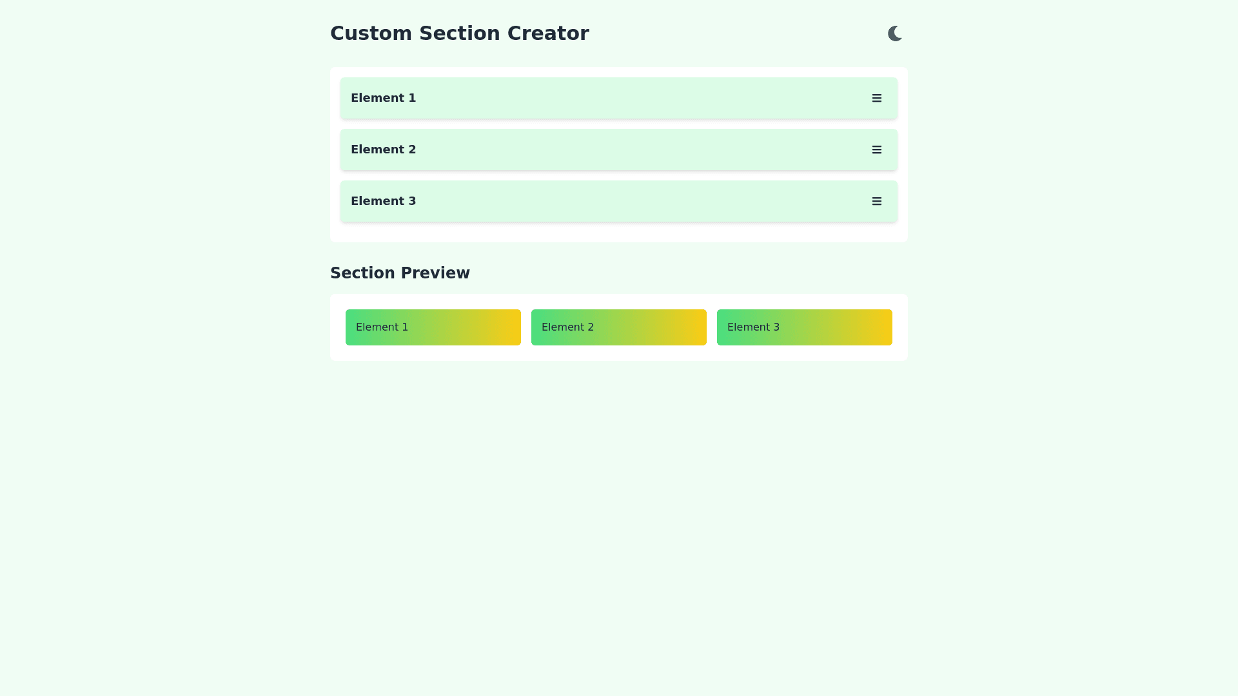Click white panel space below Element 3 row
The image size is (1238, 696).
click(x=619, y=232)
